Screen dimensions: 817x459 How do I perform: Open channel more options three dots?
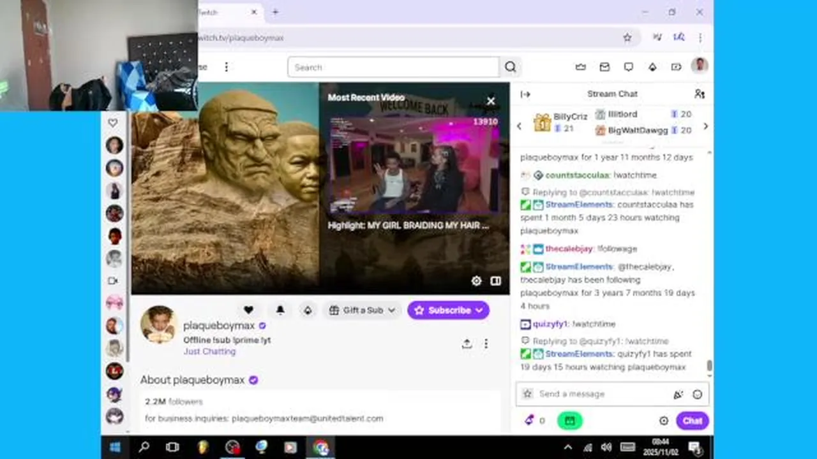pos(486,344)
